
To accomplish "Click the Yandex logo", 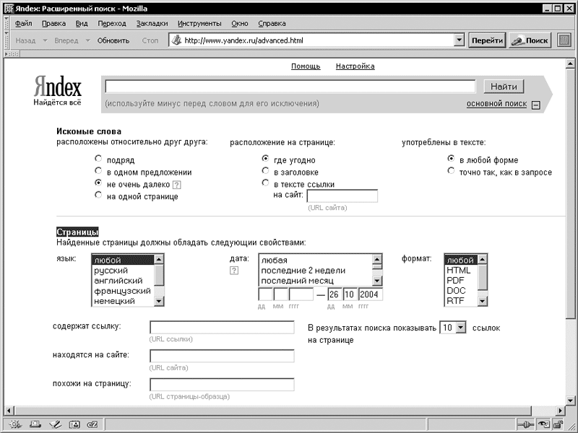I will [x=58, y=91].
